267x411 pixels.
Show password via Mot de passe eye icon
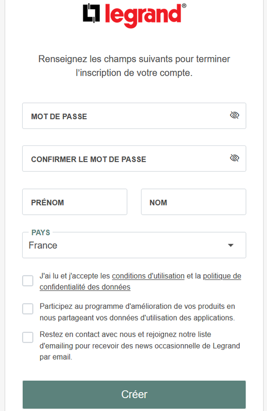(x=235, y=115)
